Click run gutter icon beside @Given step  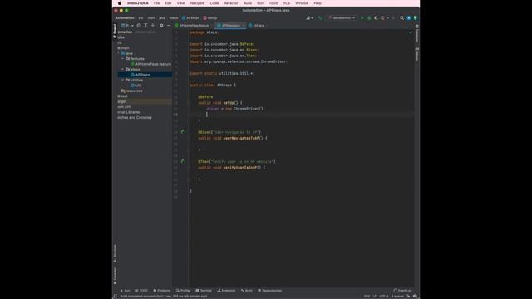183,131
